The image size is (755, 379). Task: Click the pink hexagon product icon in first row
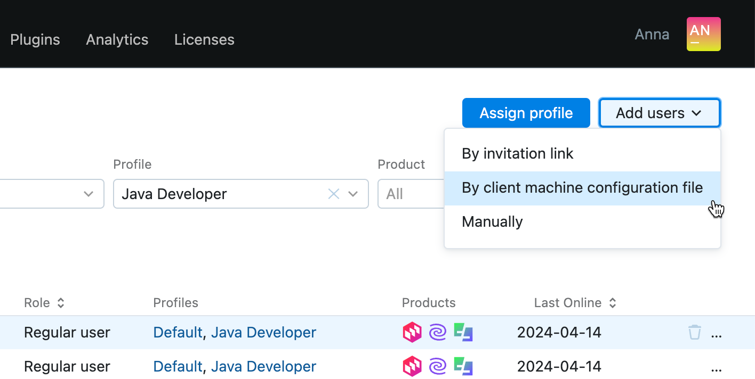click(x=412, y=332)
